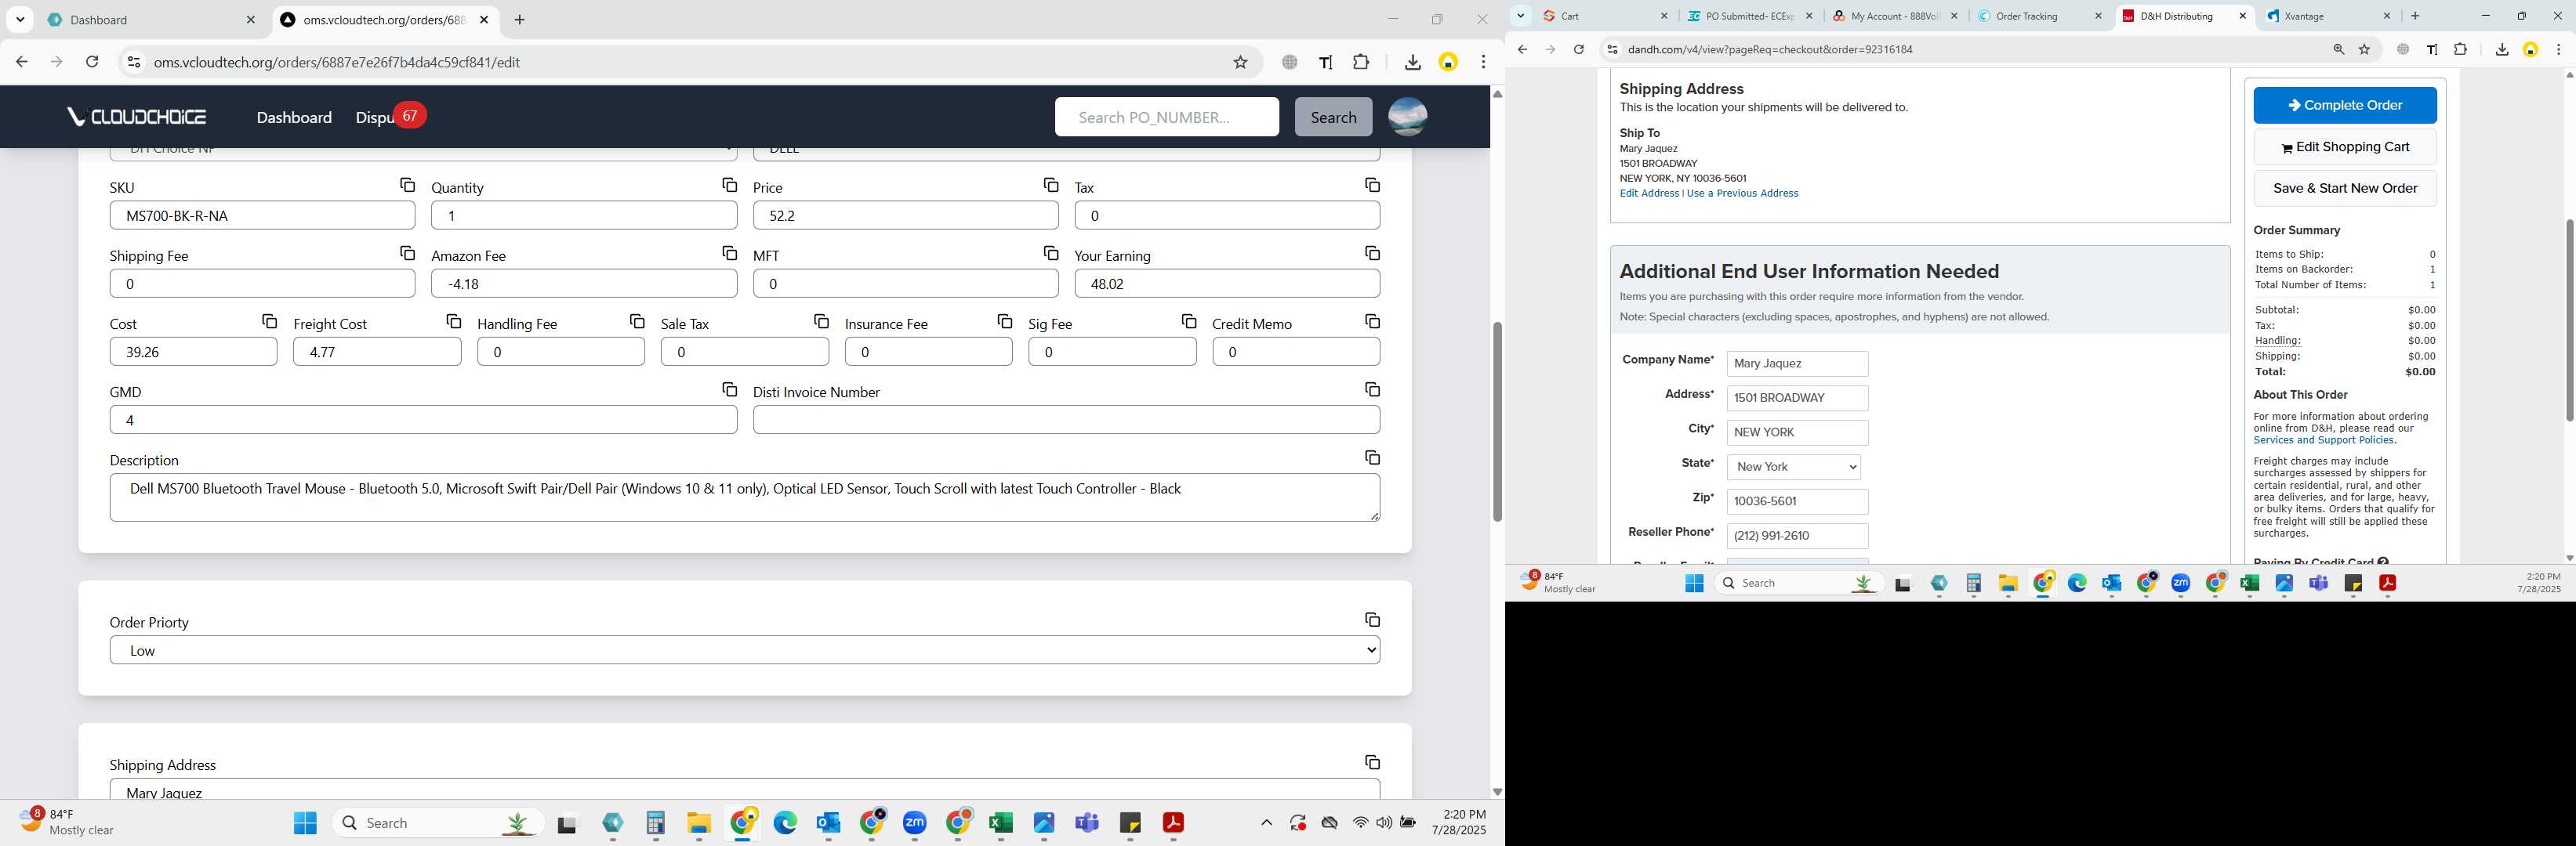Click the D&H page vertical scrollbar
The height and width of the screenshot is (846, 2576).
[2569, 320]
